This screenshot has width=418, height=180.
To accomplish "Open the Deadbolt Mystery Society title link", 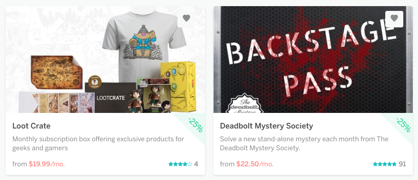I will point(266,126).
